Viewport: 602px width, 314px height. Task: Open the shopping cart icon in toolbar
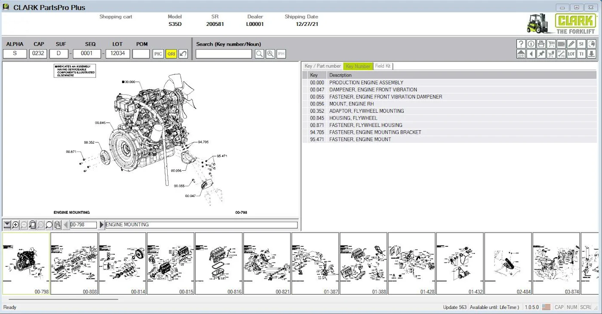click(551, 44)
